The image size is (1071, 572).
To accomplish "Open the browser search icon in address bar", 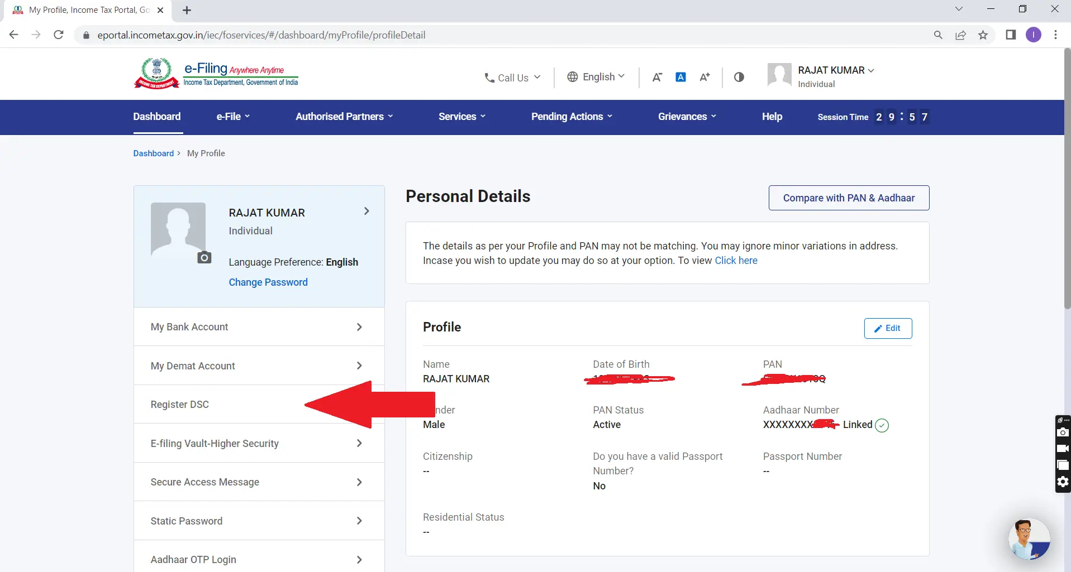I will 938,35.
